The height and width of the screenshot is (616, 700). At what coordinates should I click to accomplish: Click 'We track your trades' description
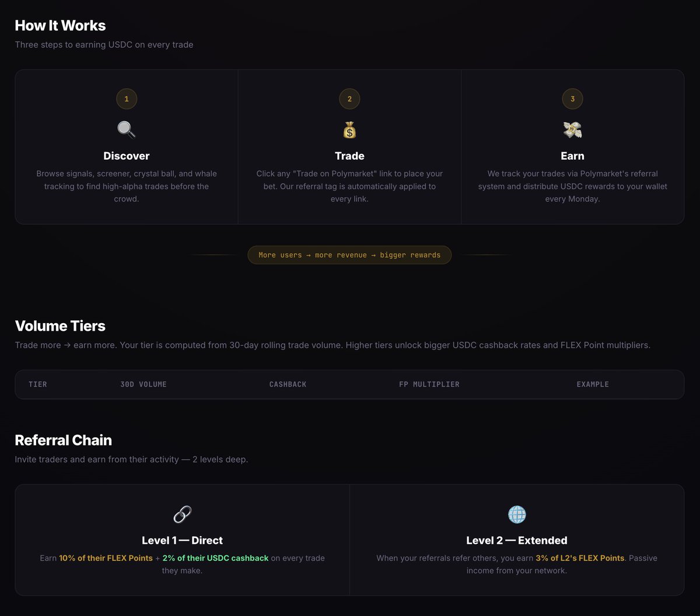(x=572, y=186)
